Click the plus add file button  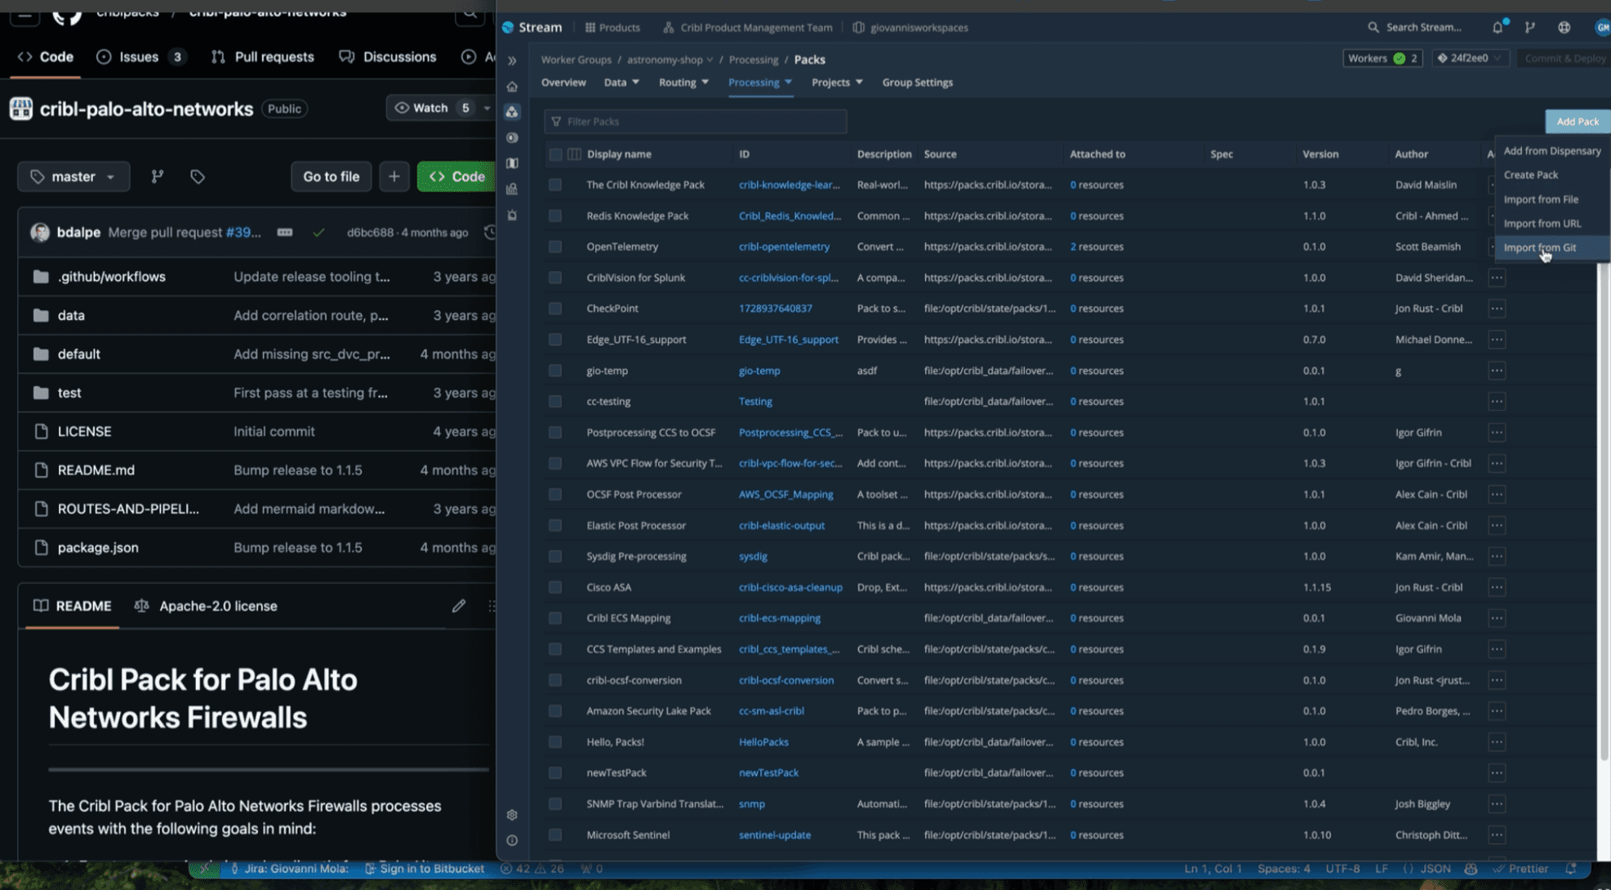394,176
